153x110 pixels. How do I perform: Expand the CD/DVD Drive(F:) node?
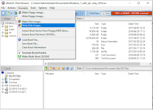pyautogui.click(x=3, y=92)
